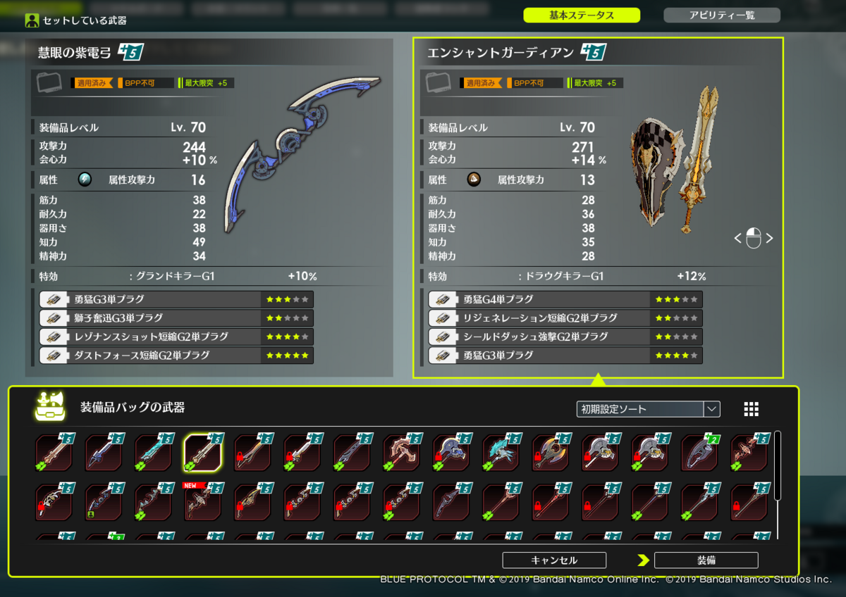Click the attribute attack value 16
Image resolution: width=846 pixels, height=597 pixels.
[x=198, y=180]
